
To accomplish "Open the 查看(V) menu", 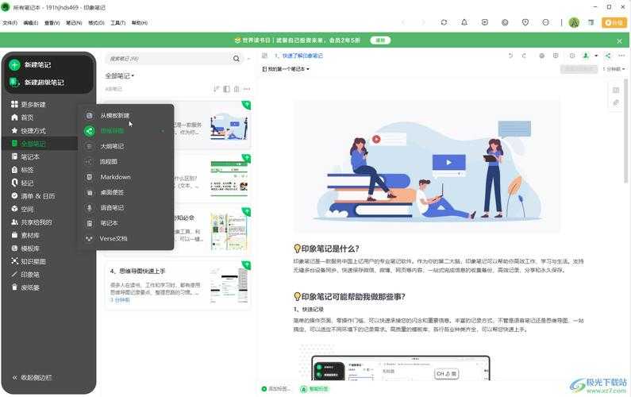I will pos(52,23).
